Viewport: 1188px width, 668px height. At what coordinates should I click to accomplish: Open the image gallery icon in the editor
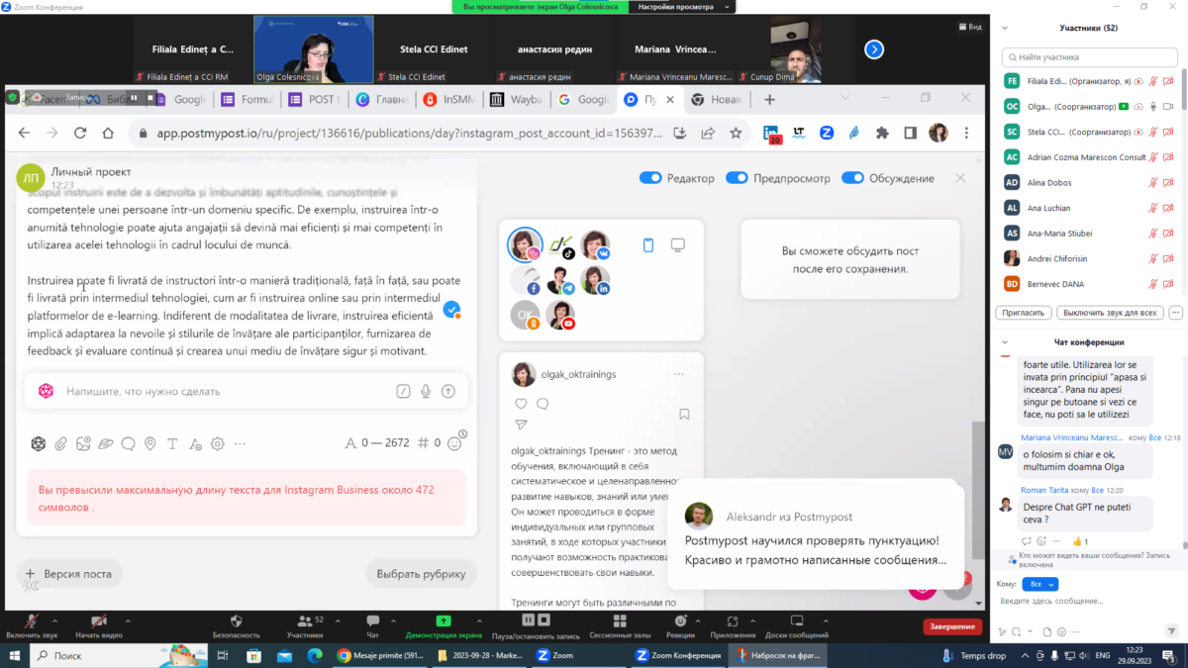click(83, 443)
